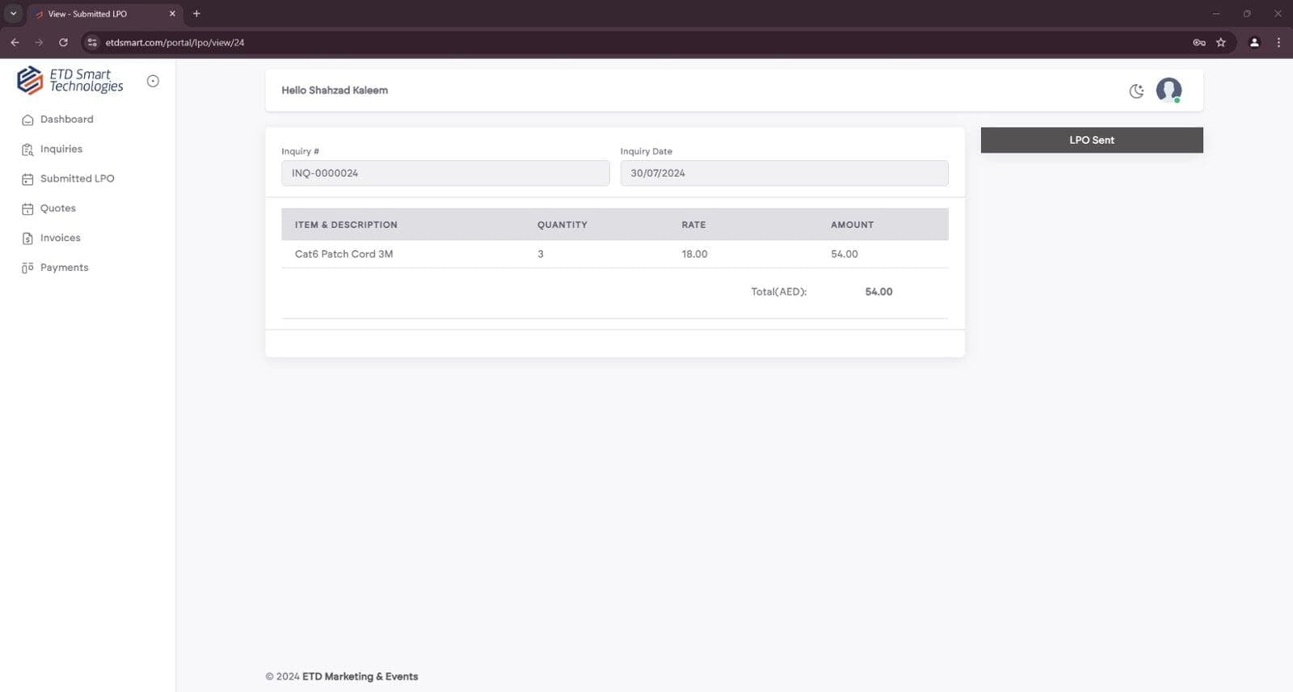
Task: Click the Inquiry Date field 30/07/2024
Action: (784, 173)
